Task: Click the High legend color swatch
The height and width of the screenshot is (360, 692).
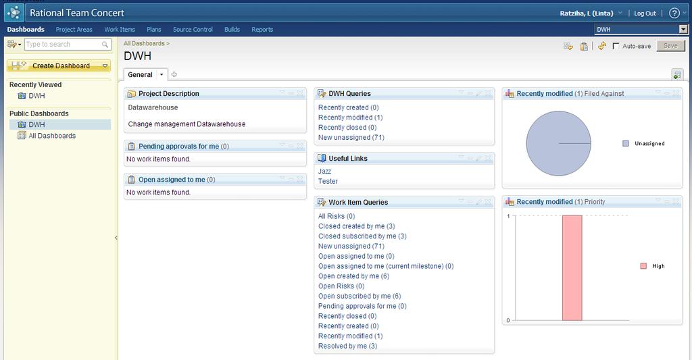Action: (x=643, y=266)
